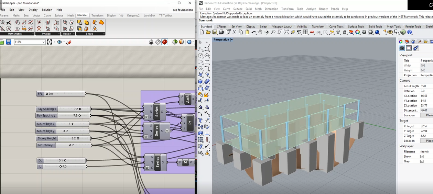
Task: Click the Grasshopper save file icon
Action: click(x=8, y=42)
